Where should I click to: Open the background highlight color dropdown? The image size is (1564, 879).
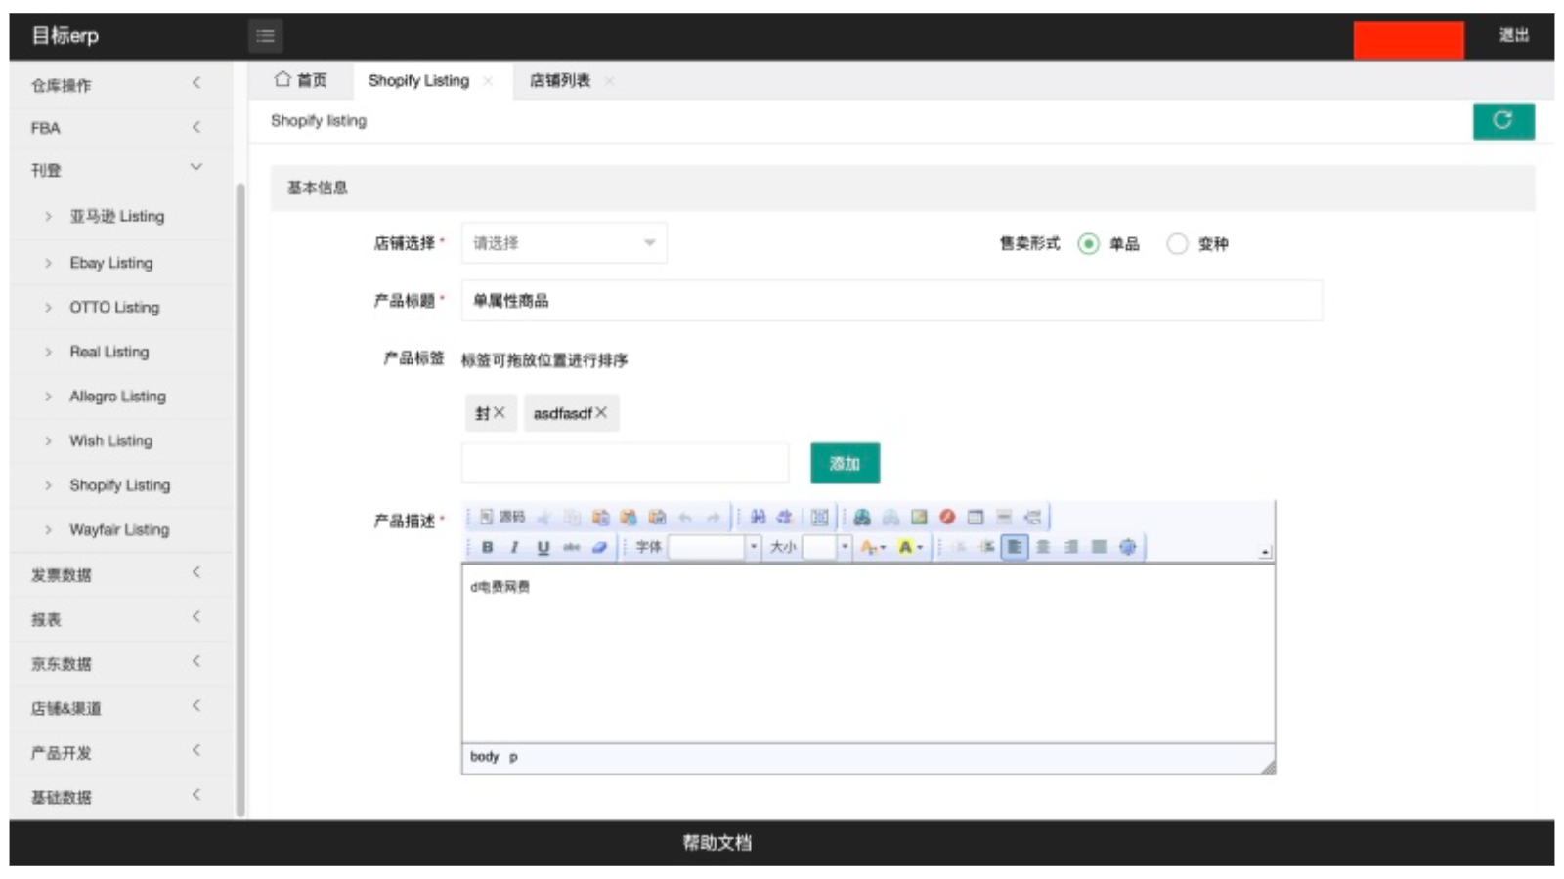[x=911, y=547]
